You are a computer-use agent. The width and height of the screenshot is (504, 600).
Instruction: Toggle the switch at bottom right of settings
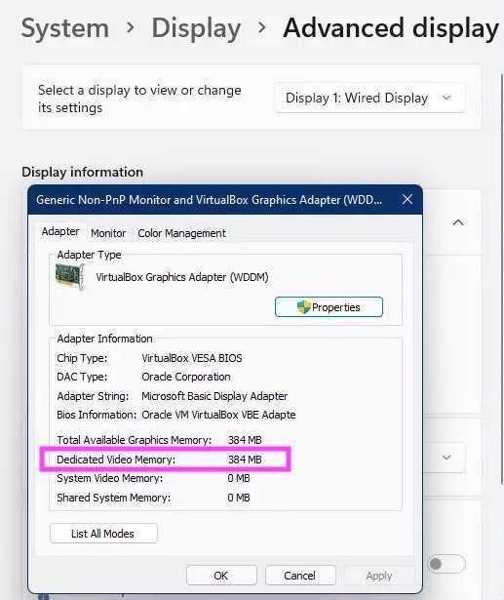[x=446, y=564]
